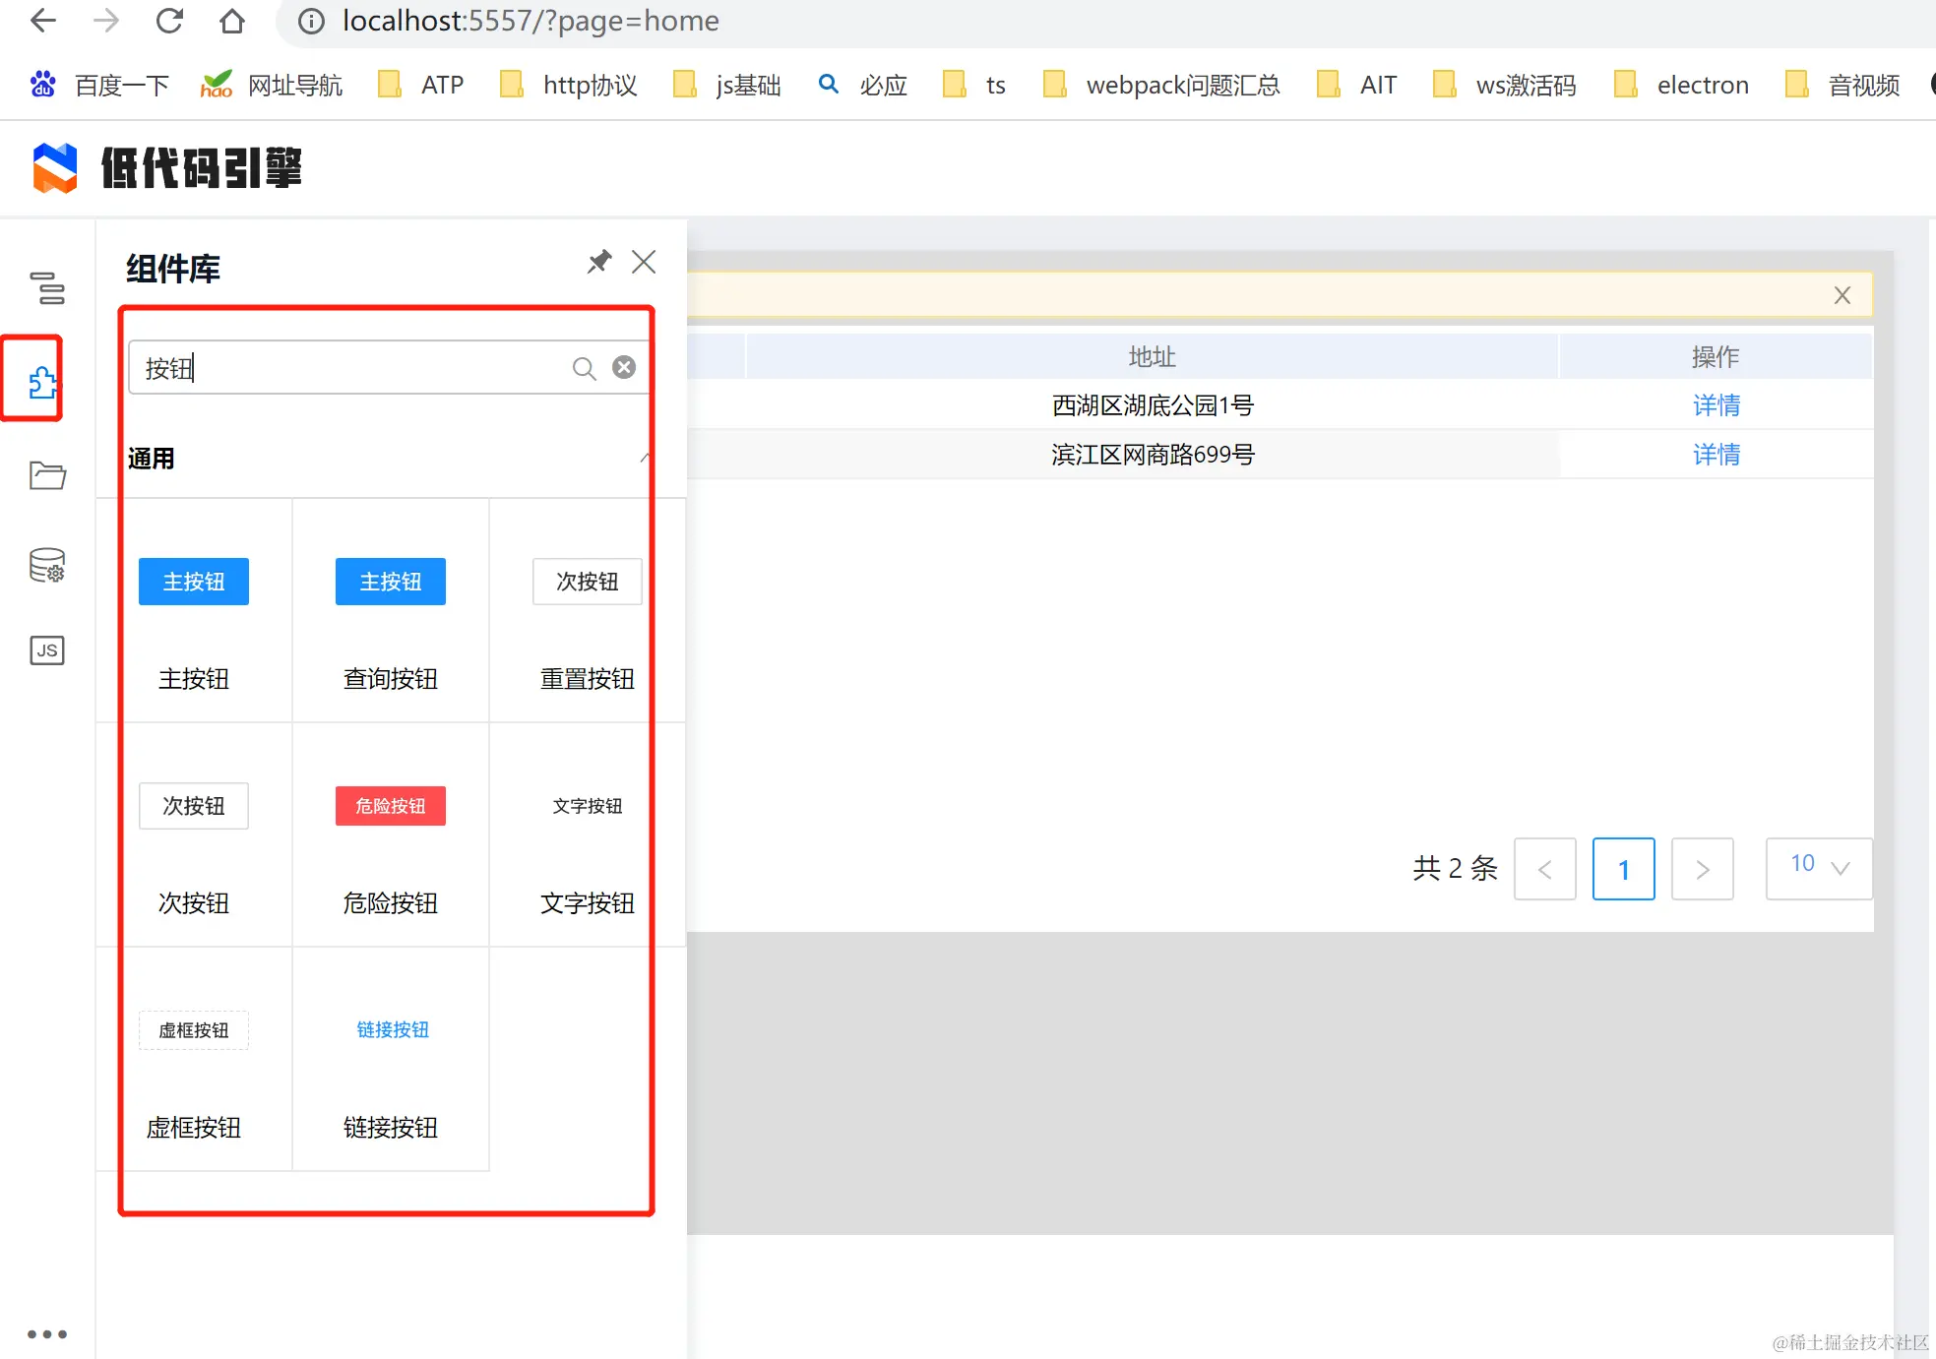
Task: Go to previous page in pagination
Action: point(1544,869)
